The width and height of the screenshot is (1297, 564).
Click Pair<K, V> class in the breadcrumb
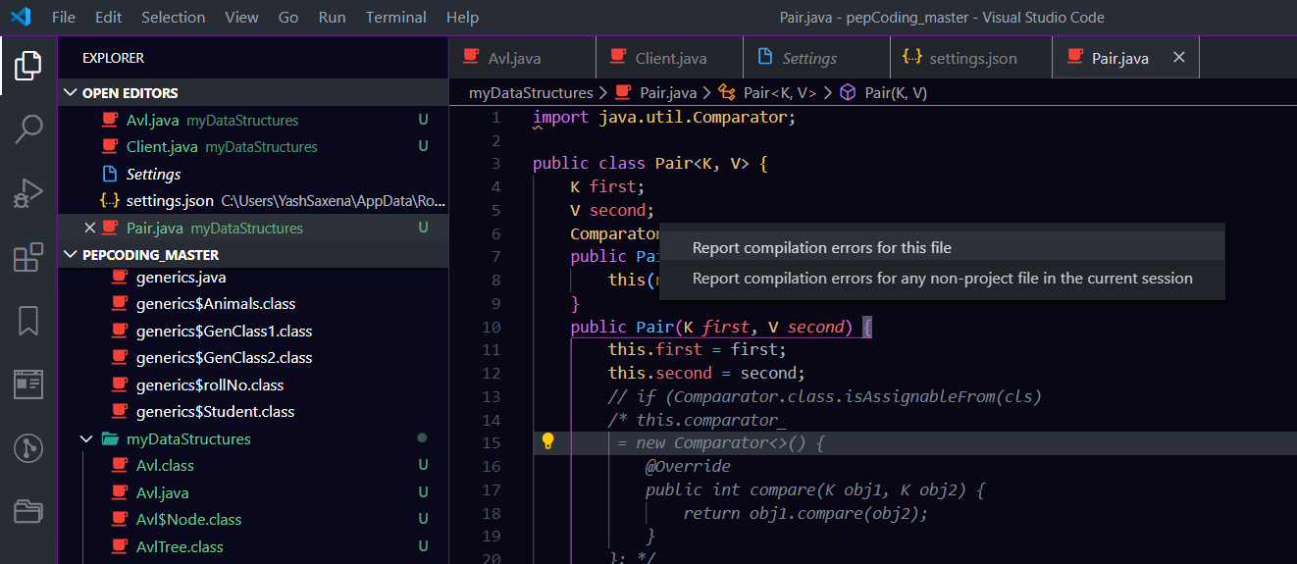click(x=779, y=92)
